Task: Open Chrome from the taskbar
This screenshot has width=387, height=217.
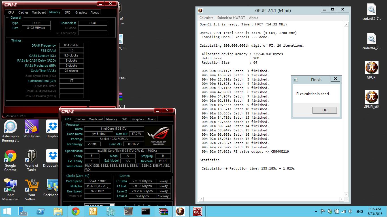Action: pos(76,211)
